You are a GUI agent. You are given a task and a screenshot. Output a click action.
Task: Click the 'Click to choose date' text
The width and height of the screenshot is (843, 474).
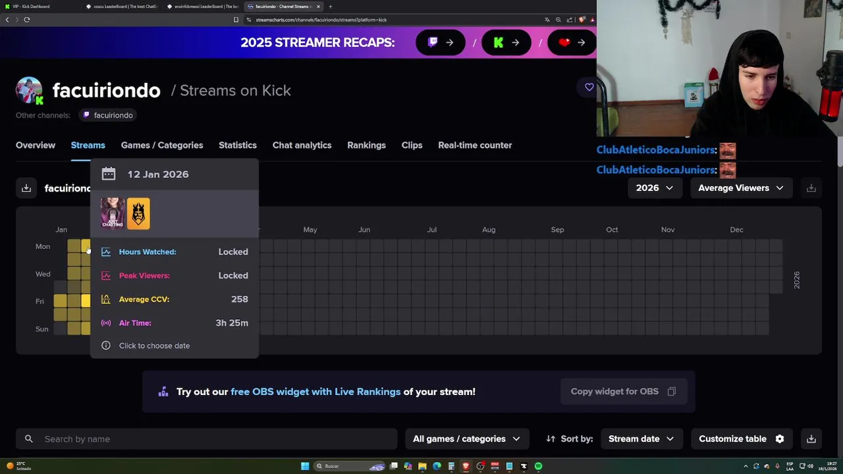click(154, 346)
